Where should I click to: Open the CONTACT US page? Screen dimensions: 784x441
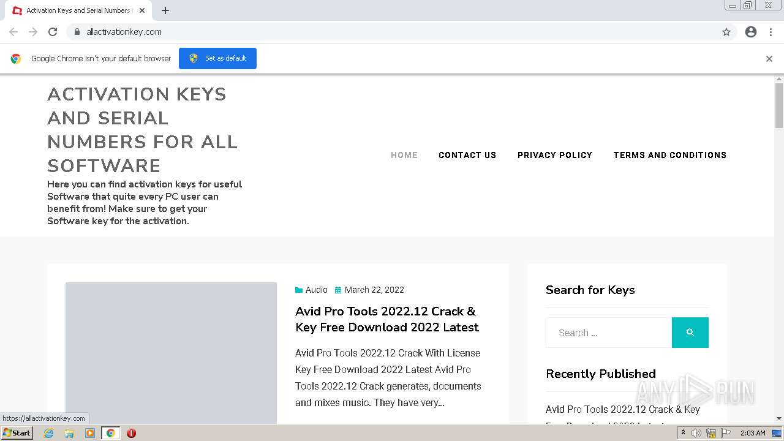(467, 155)
